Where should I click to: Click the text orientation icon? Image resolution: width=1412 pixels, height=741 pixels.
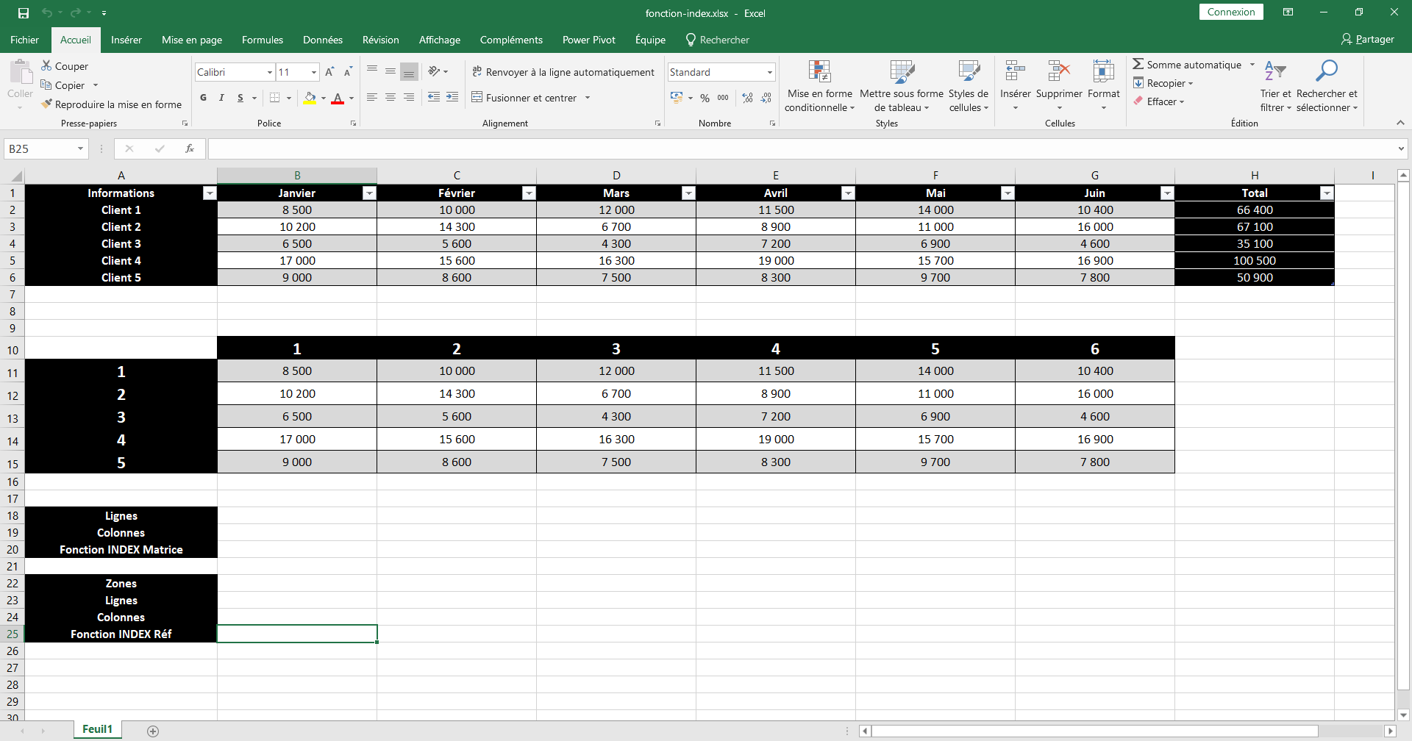coord(434,72)
